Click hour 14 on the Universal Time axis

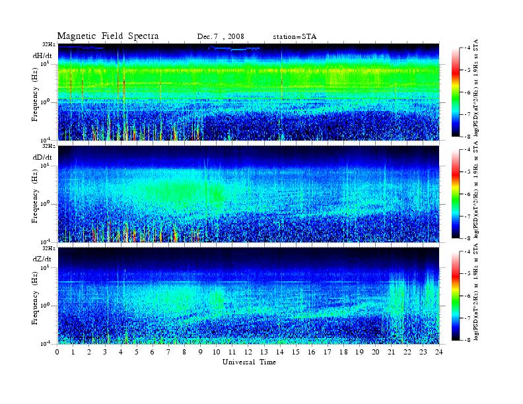click(x=280, y=352)
